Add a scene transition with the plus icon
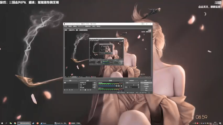Image resolution: width=223 pixels, height=125 pixels. pyautogui.click(x=134, y=85)
